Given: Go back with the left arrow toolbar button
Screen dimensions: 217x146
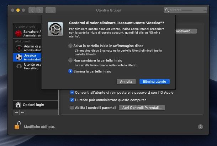Looking at the screenshot, I should pos(32,10).
